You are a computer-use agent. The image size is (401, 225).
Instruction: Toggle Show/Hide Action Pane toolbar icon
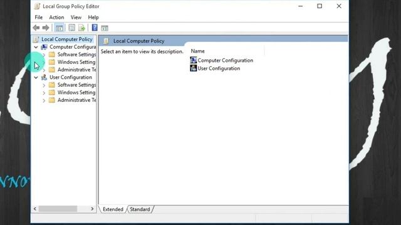pyautogui.click(x=105, y=28)
